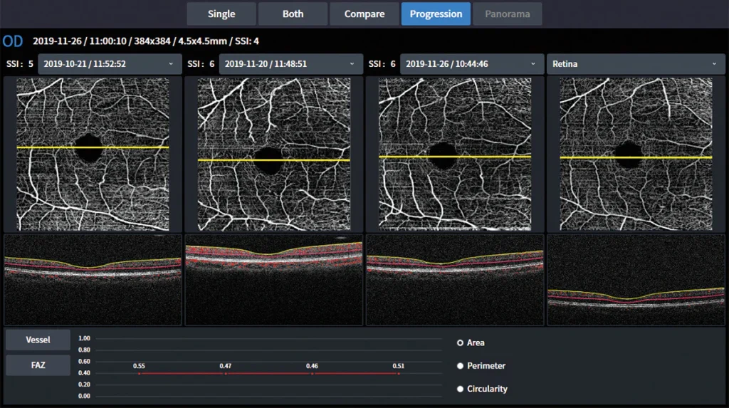Open the Panorama tab
Viewport: 729px width, 408px height.
click(507, 14)
